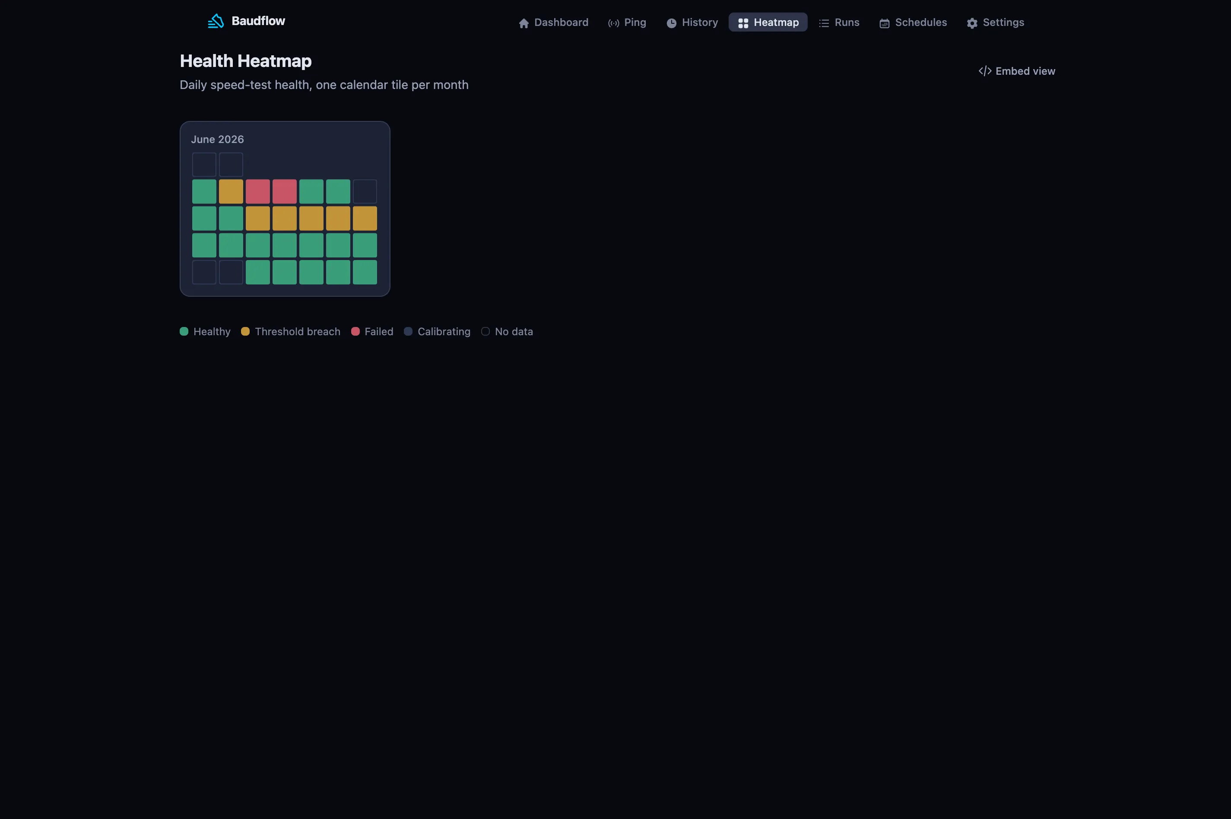Select the first red Failed tile in June 2026

pos(258,192)
